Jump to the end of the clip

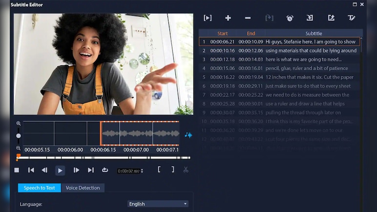tap(91, 170)
